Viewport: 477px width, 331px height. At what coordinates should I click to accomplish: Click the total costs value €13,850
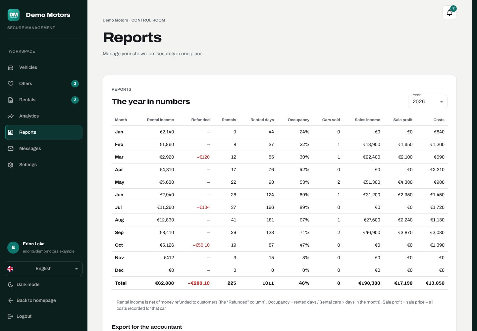435,283
